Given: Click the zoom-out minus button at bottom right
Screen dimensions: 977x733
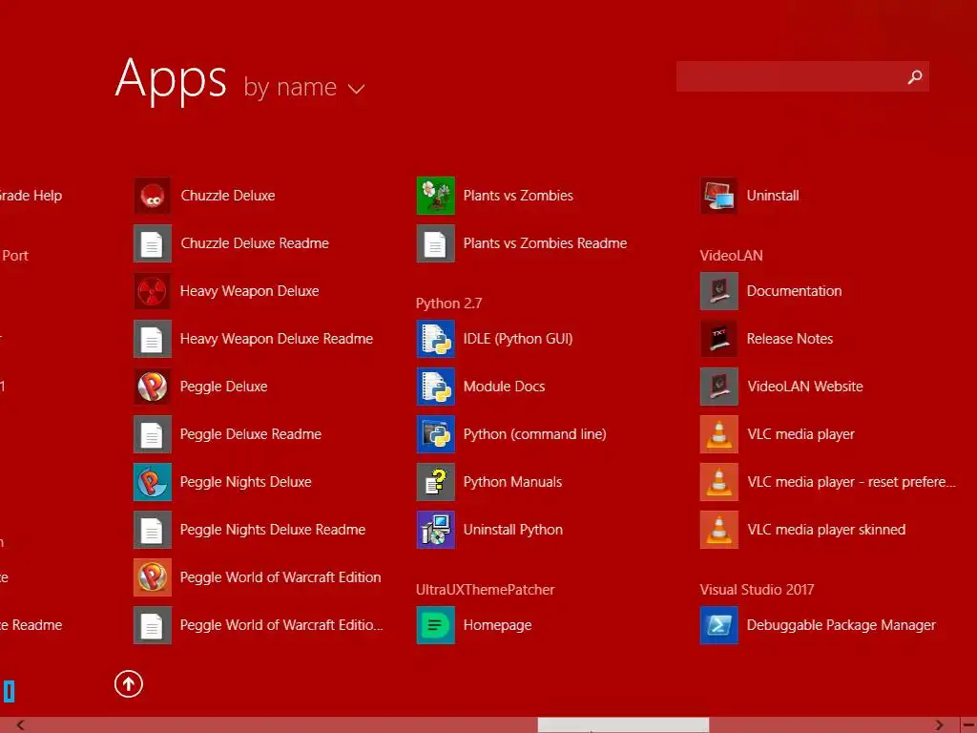Looking at the screenshot, I should click(x=968, y=725).
